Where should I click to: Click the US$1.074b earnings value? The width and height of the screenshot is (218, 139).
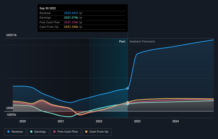pos(71,18)
